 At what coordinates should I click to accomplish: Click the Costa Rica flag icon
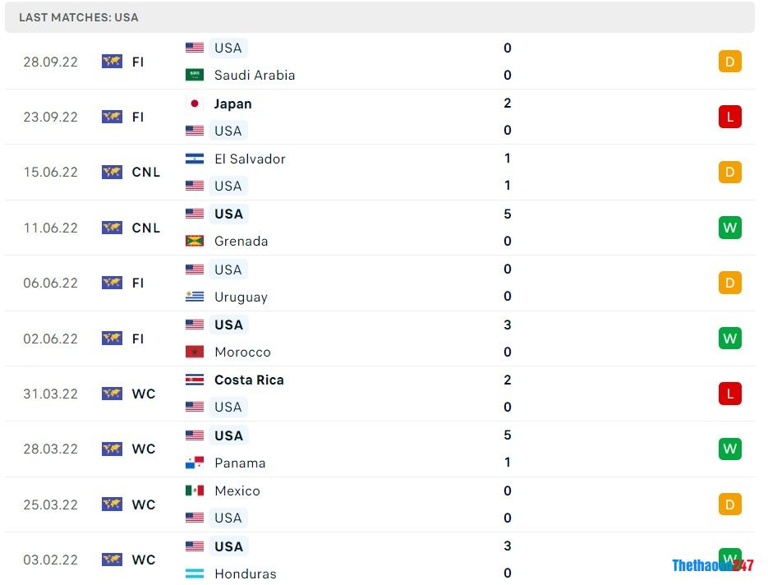pos(195,380)
